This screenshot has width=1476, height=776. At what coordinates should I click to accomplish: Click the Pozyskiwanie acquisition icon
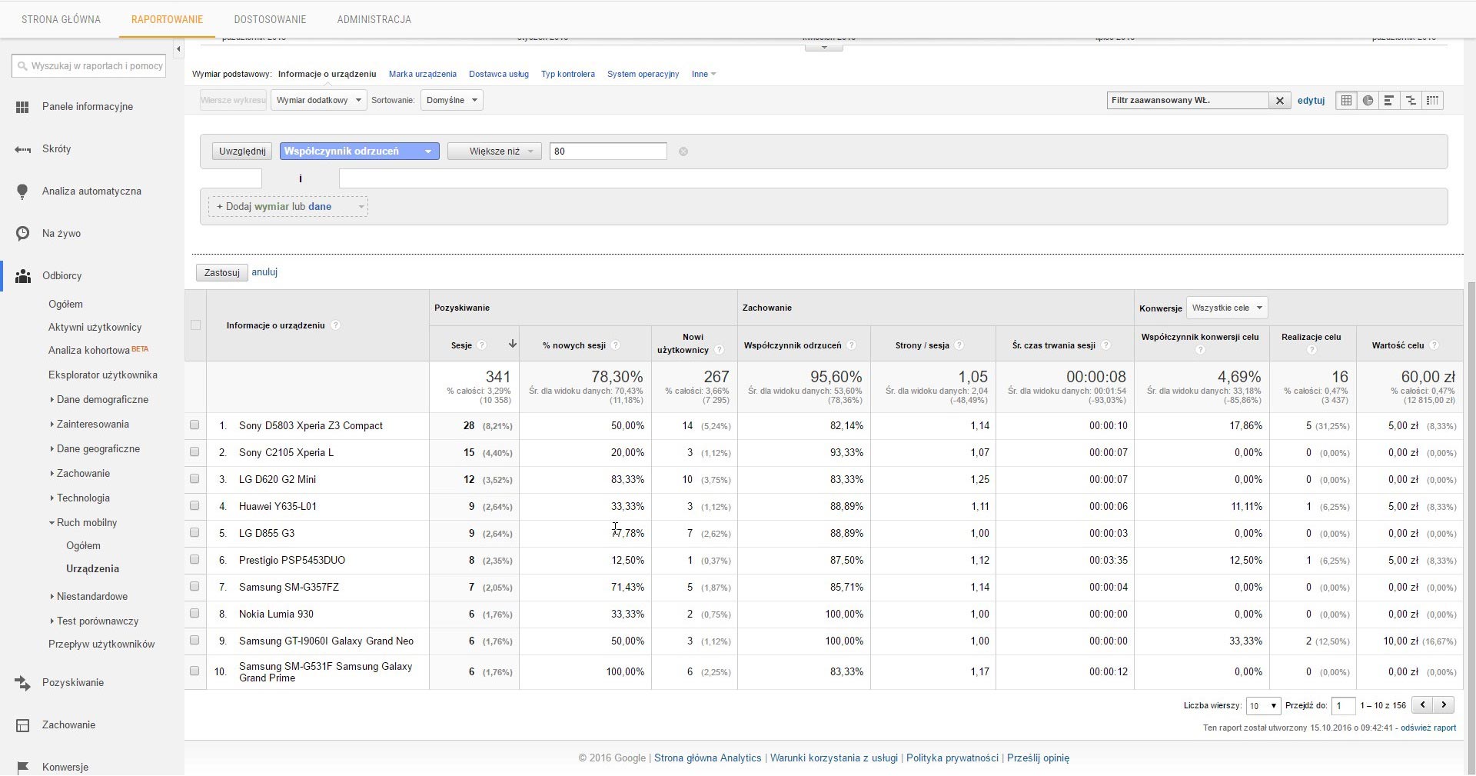pos(22,683)
